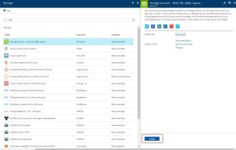Viewport: 236px width, 150px height.
Task: Select the SoftNAS Cloud - BYOL icon
Action: coord(6,132)
